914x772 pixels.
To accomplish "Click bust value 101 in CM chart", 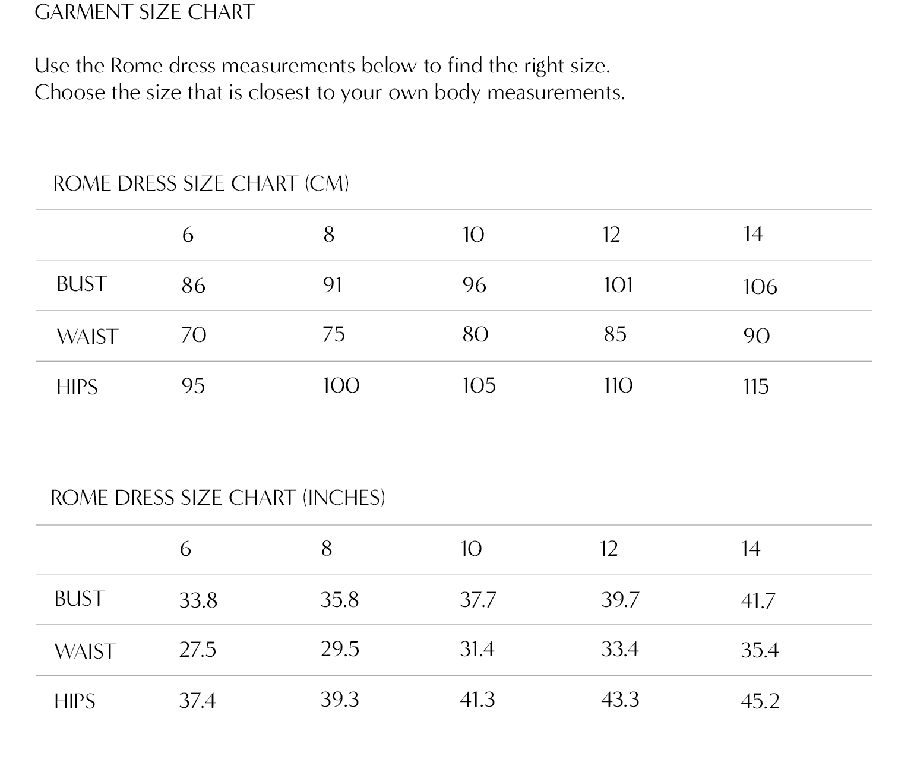I will (618, 285).
